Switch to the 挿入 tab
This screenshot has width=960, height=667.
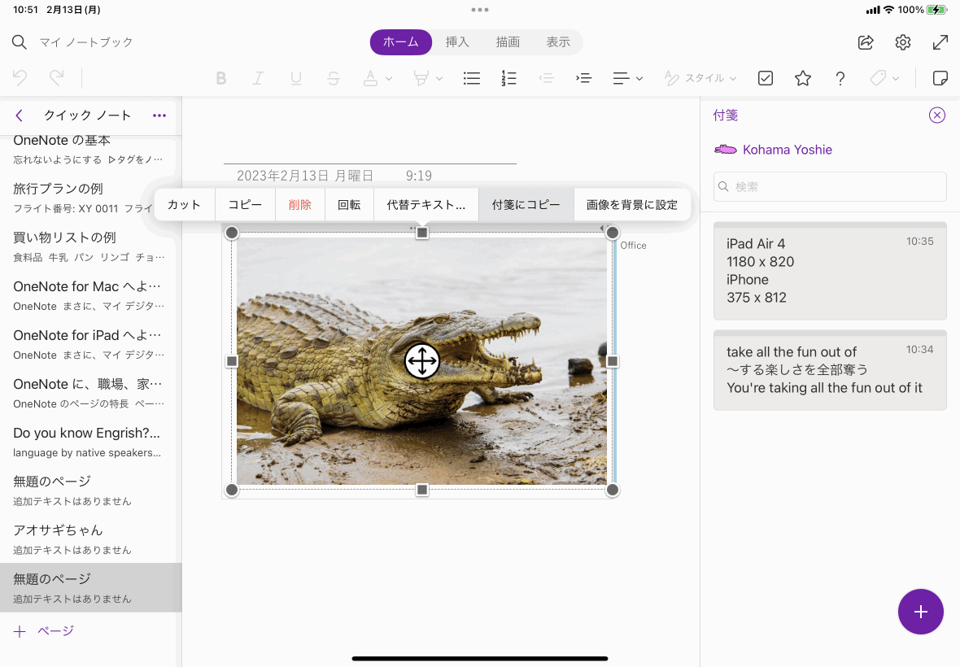[457, 42]
